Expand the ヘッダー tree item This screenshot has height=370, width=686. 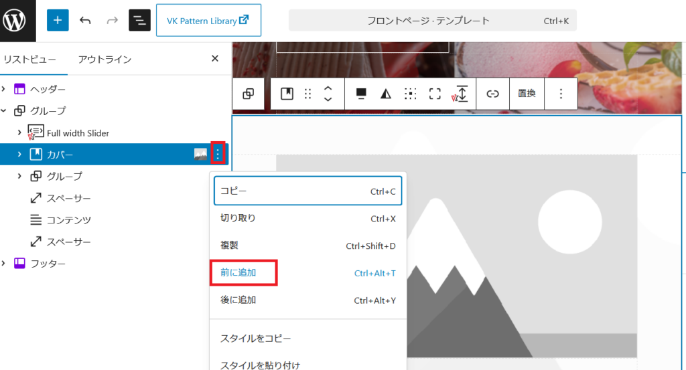click(x=5, y=89)
